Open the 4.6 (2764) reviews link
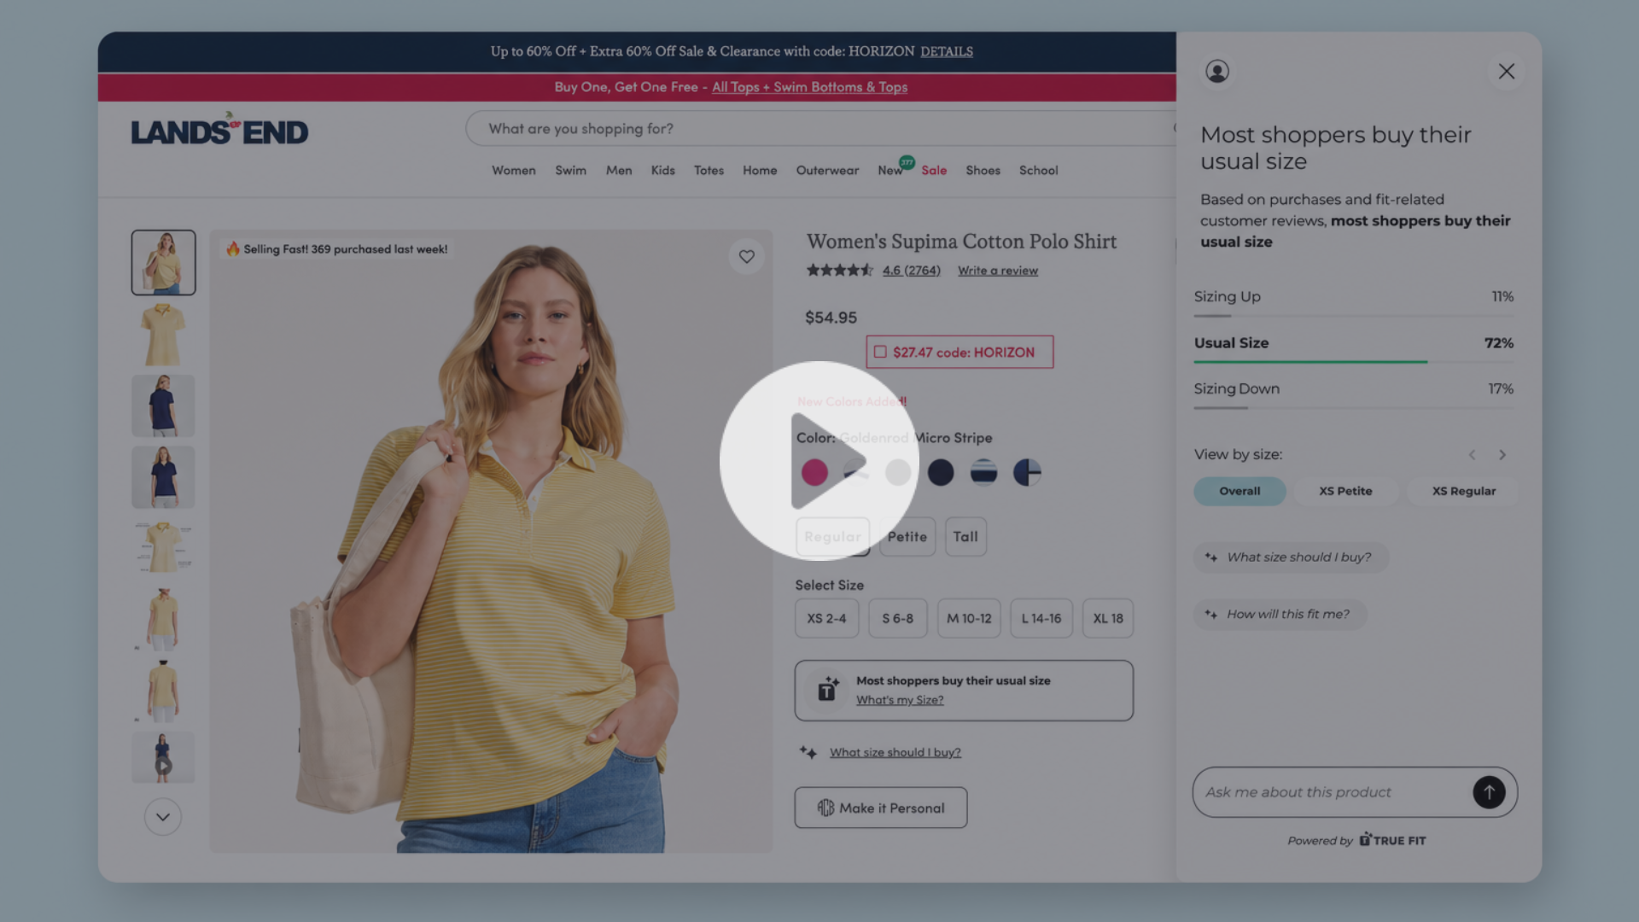The image size is (1639, 922). (911, 271)
